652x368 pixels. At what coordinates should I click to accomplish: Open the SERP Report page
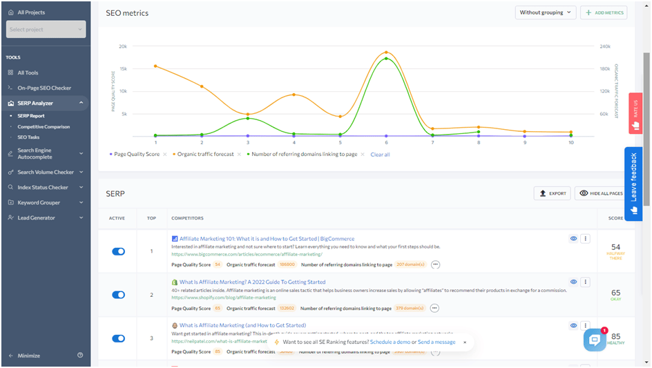31,116
